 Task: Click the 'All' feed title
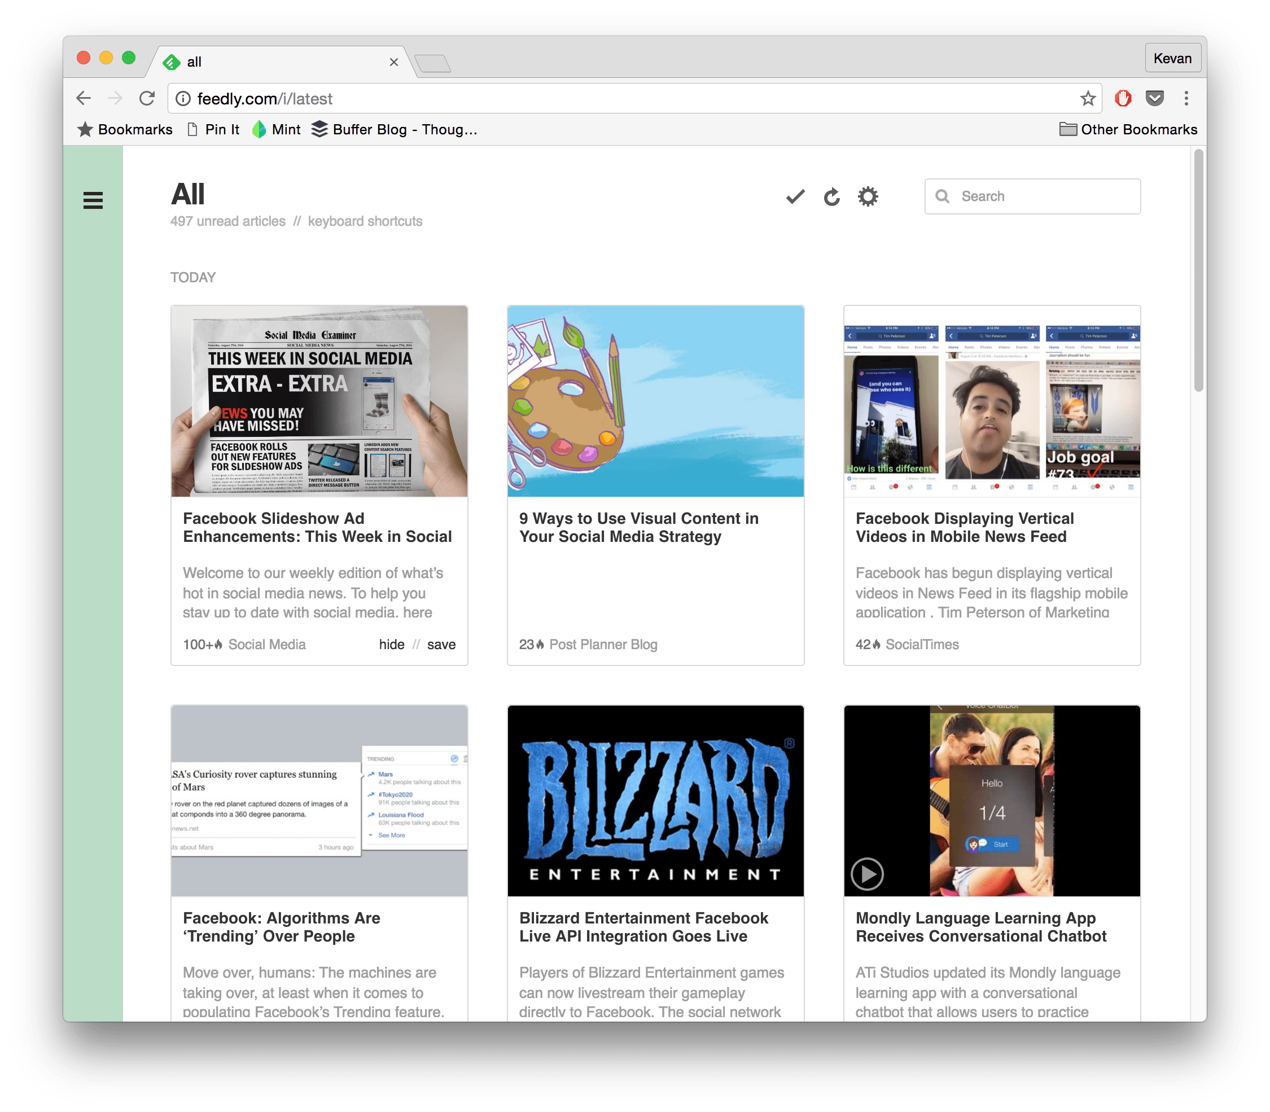pos(187,194)
